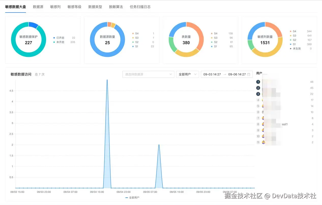322x205 pixels.
Task: Toggle S4 legend in 表数量 chart
Action: tap(214, 34)
